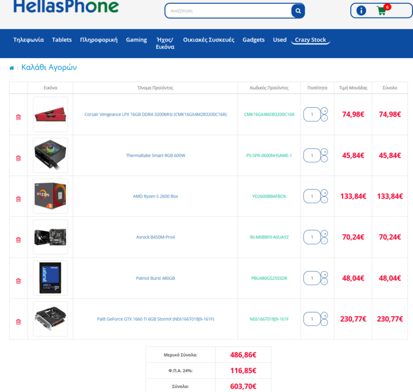Decrease quantity of Asrock B450M-Pro4
413x392 pixels.
click(x=324, y=241)
